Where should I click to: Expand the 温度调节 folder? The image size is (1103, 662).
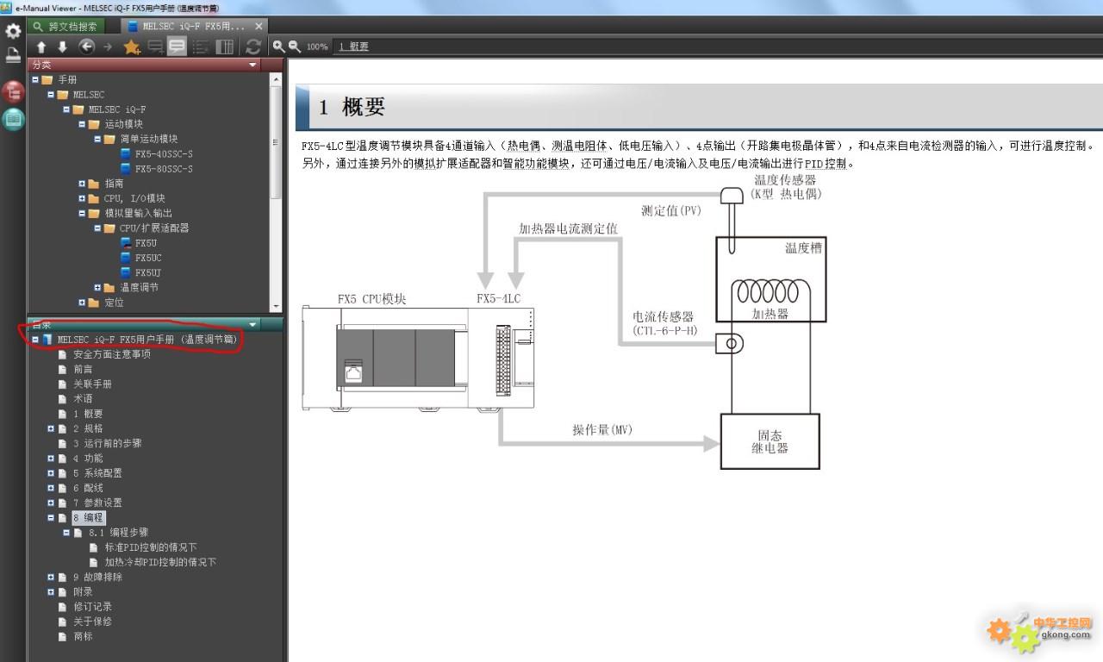click(x=97, y=288)
